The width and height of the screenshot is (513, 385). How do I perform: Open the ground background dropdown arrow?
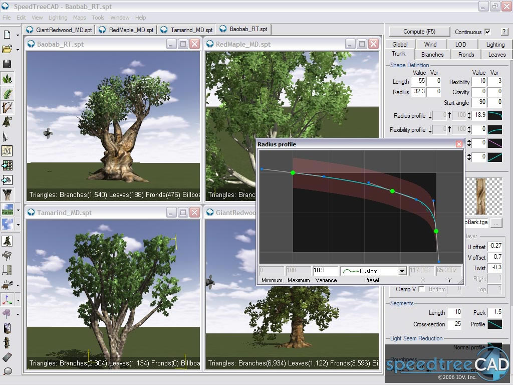(x=18, y=210)
